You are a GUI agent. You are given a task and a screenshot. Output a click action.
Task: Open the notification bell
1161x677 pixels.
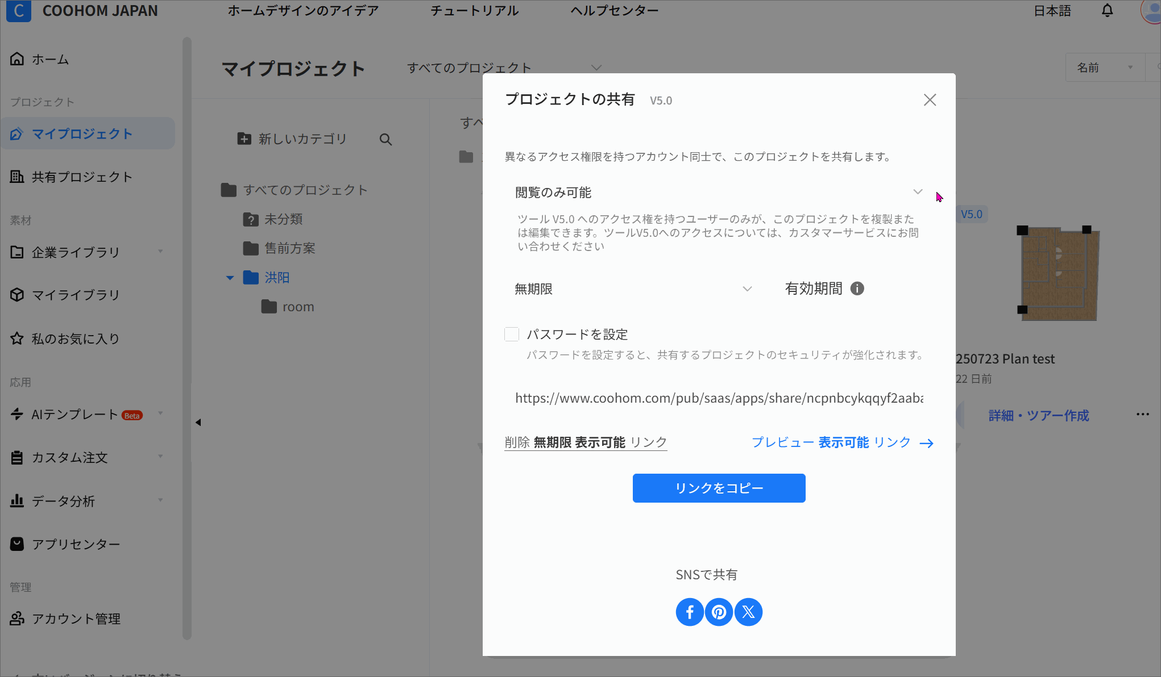[x=1107, y=11]
